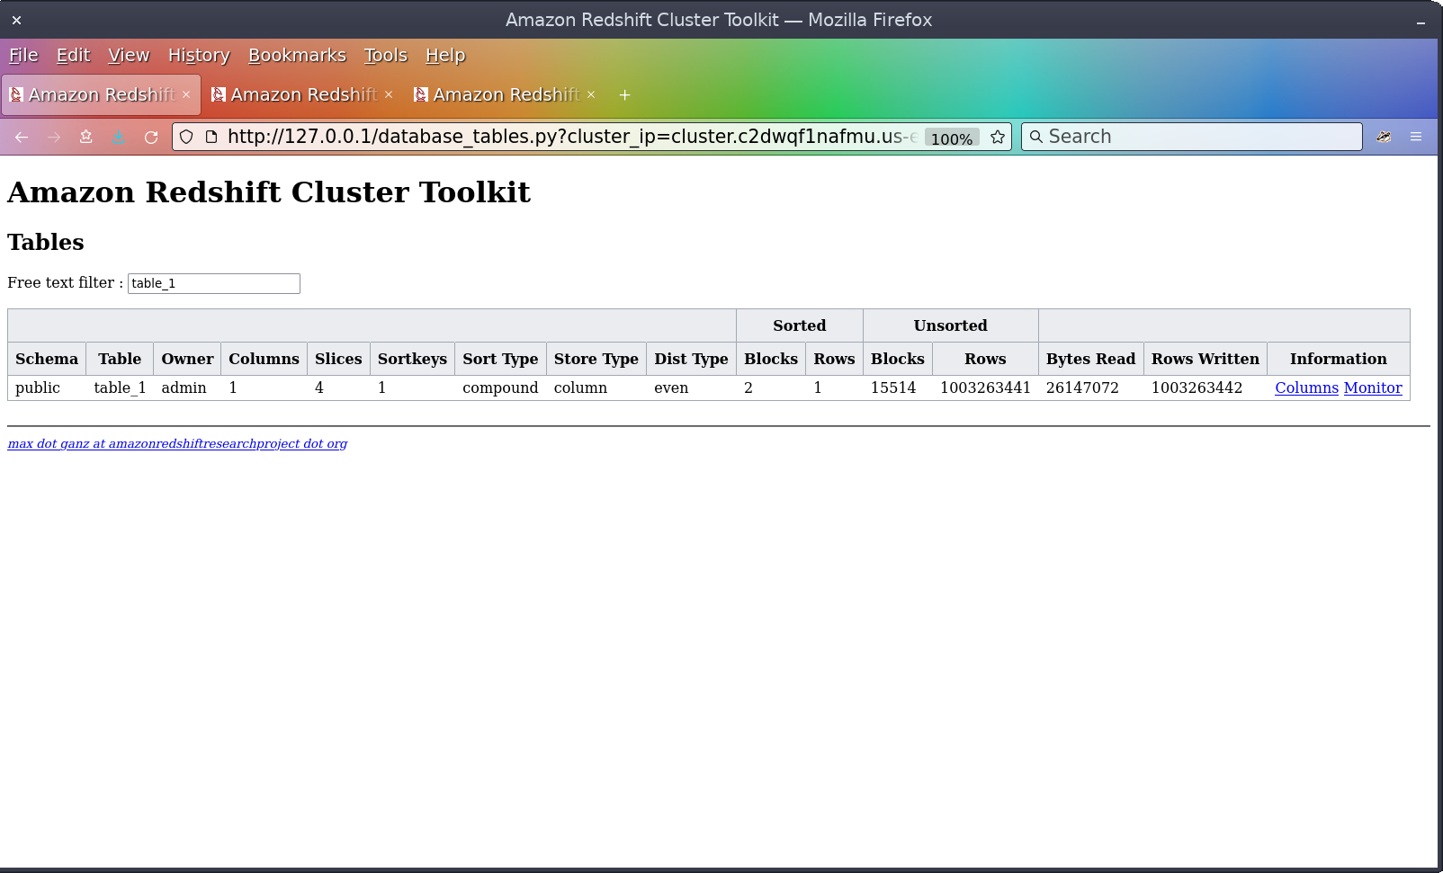Click the Bytes Read column header

coord(1090,359)
